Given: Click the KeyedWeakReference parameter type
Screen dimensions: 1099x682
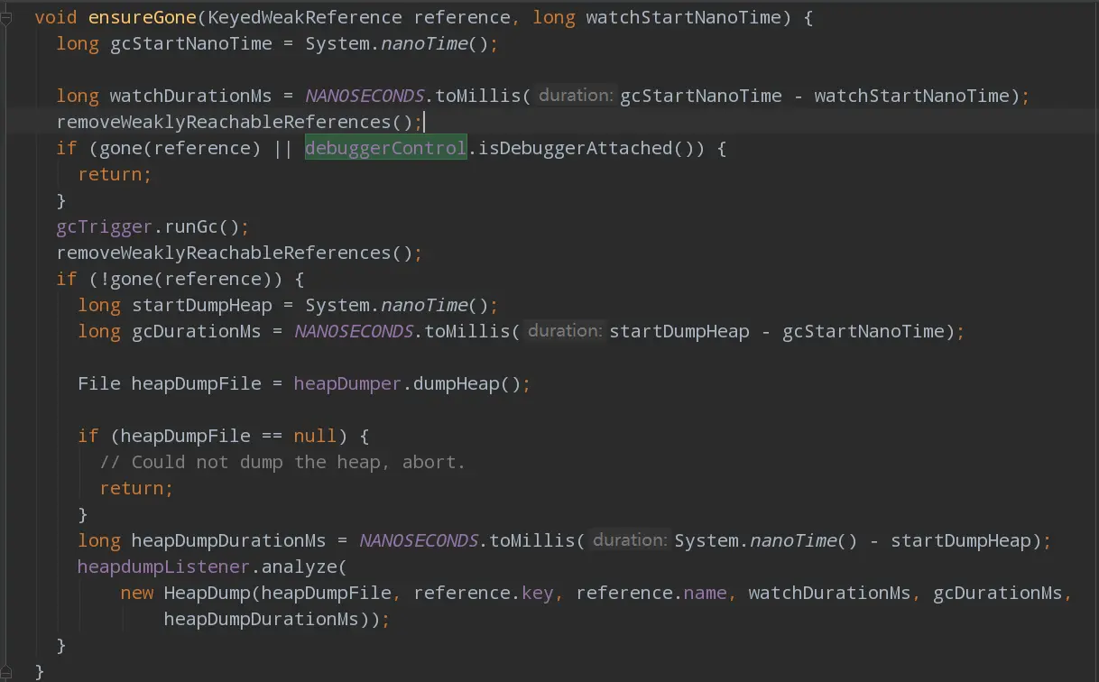Looking at the screenshot, I should tap(305, 18).
